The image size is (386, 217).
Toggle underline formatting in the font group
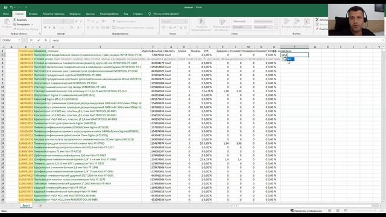(54, 28)
